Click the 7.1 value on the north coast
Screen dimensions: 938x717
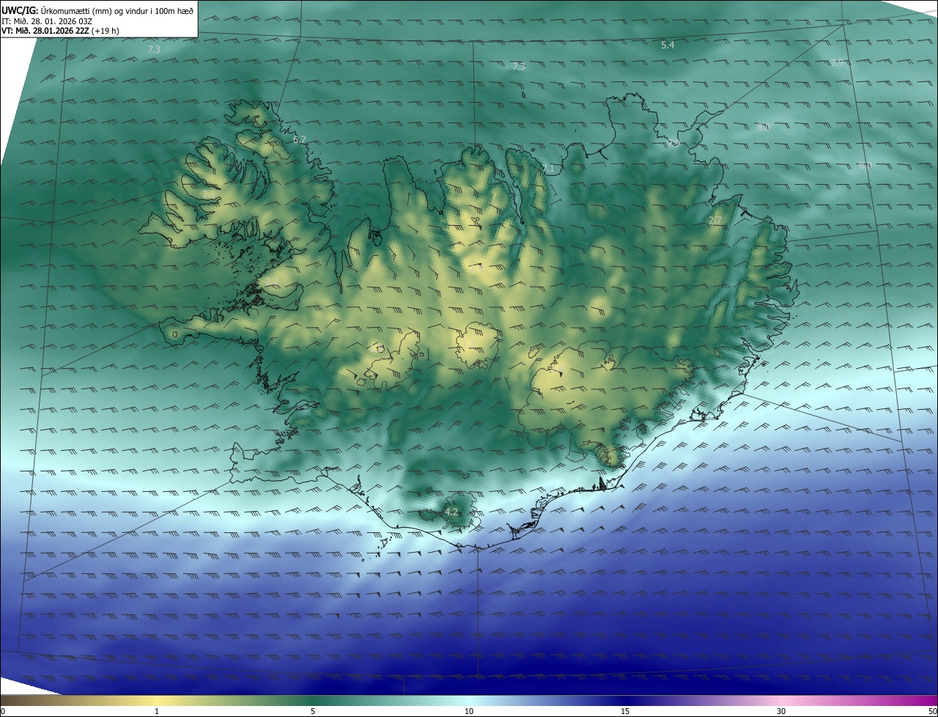(548, 169)
